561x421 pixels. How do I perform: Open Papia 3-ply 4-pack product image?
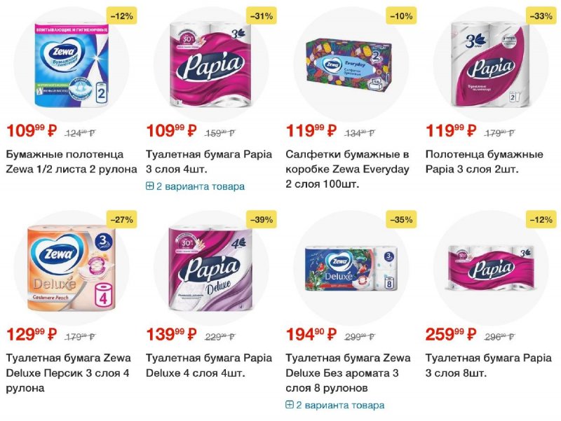click(211, 64)
